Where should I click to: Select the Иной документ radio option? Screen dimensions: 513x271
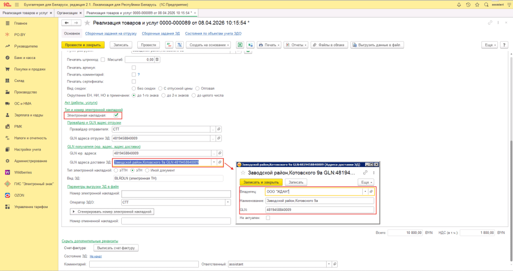coord(147,170)
